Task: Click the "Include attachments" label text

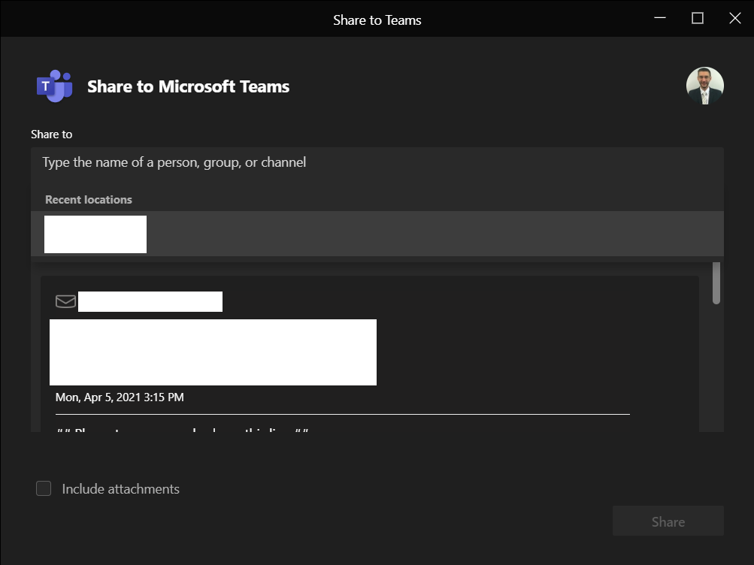Action: [x=120, y=489]
